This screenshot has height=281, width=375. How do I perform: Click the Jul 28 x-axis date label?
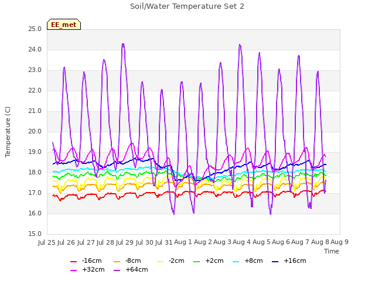click(x=105, y=242)
